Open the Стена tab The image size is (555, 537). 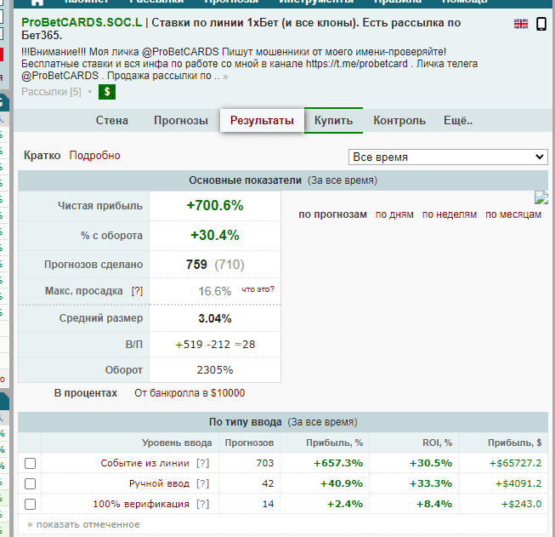click(x=112, y=121)
